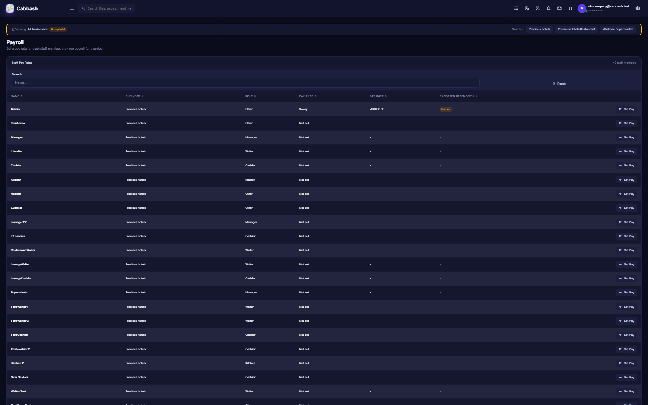
Task: Sort table by Name column
Action: (x=17, y=96)
